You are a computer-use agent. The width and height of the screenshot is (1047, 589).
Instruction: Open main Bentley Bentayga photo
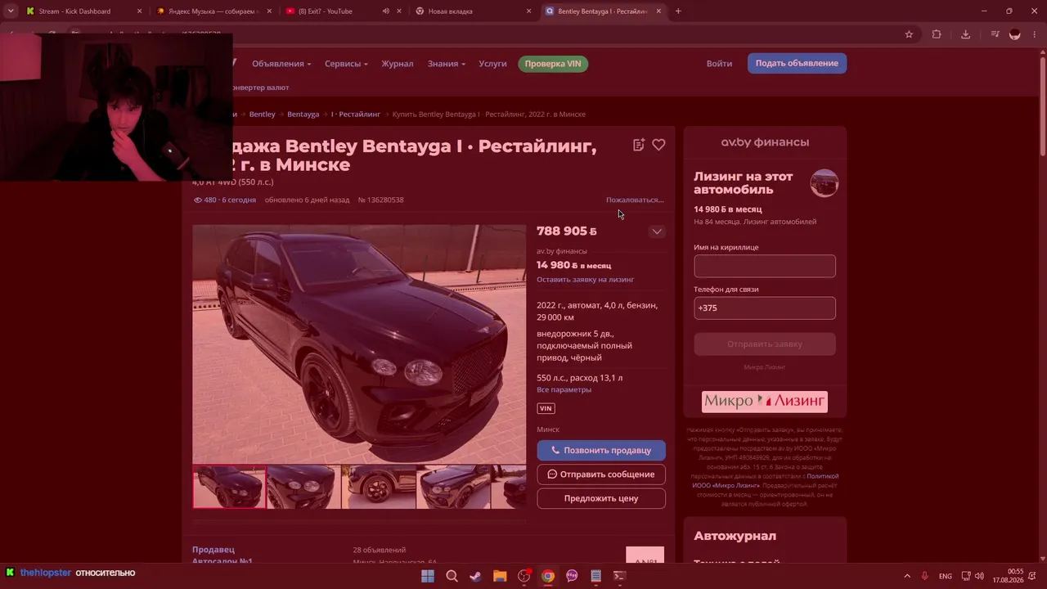point(359,344)
